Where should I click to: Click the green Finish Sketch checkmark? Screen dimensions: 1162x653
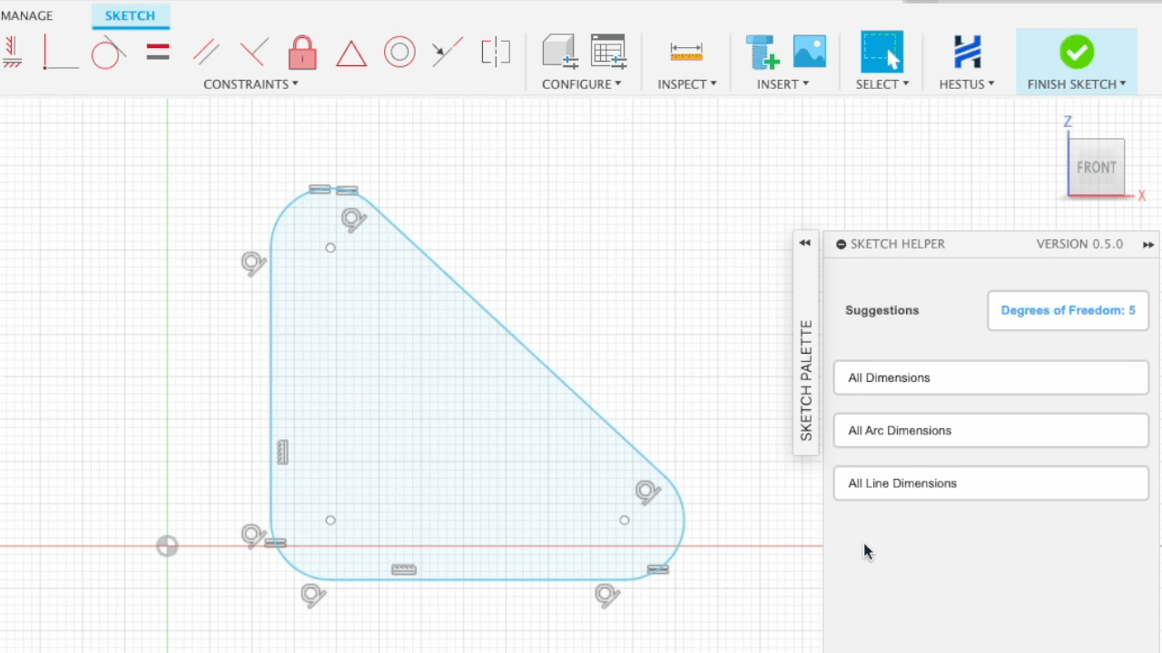click(1077, 52)
